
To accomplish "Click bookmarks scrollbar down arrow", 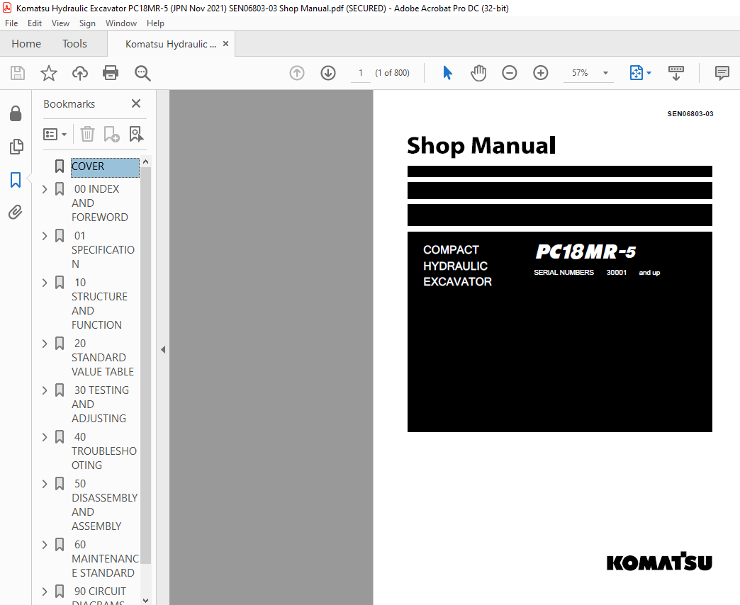I will (x=146, y=600).
